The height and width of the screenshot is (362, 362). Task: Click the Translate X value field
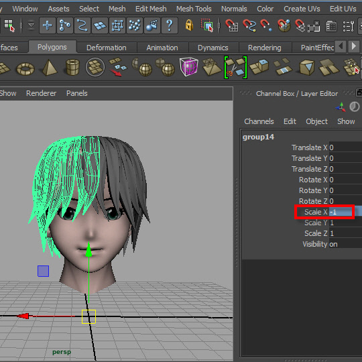point(345,147)
